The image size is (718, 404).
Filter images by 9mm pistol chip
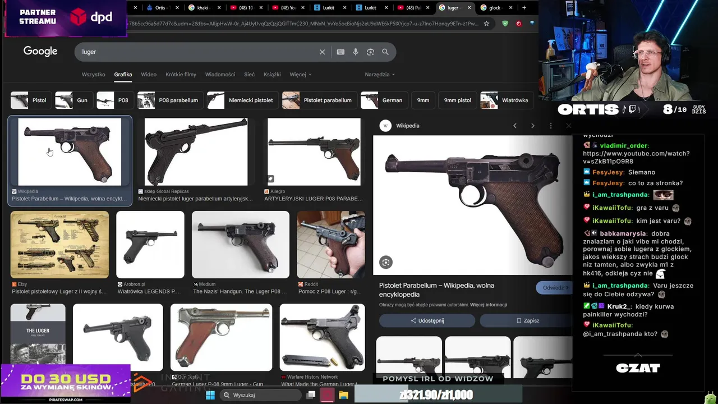coord(457,100)
